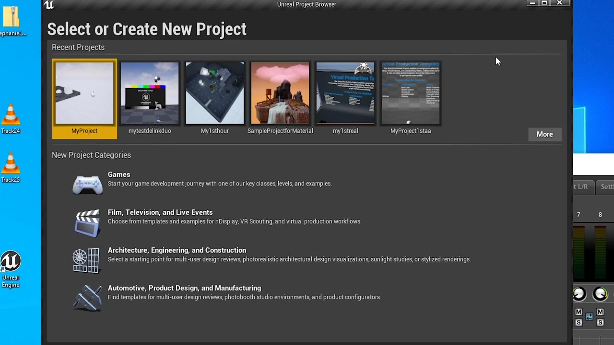Select the MyProject recent project thumbnail
The height and width of the screenshot is (345, 614).
[84, 93]
